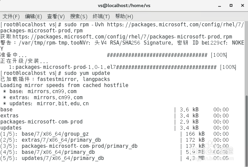248x167 pixels.
Task: Open the 编辑(E) menu
Action: [x=33, y=16]
